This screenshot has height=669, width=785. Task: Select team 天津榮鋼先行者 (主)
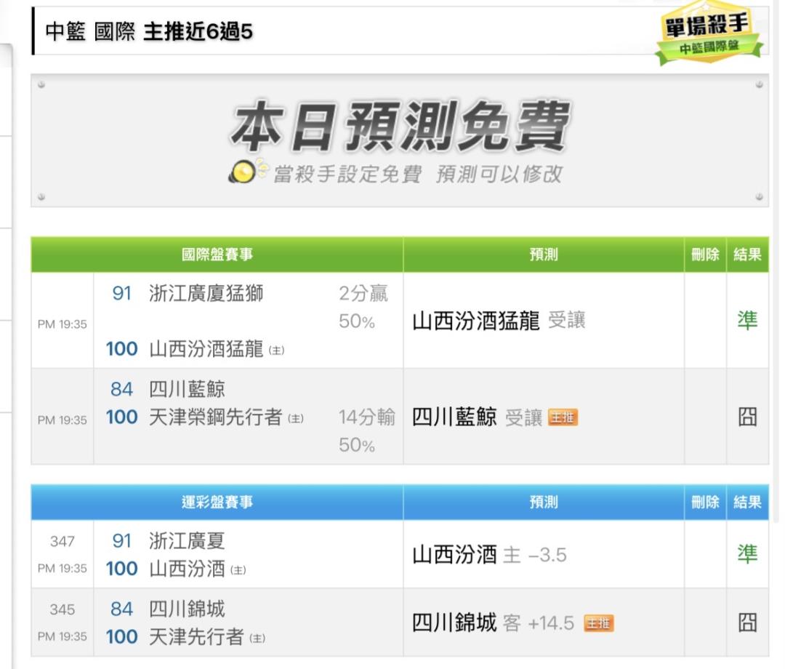tap(226, 417)
